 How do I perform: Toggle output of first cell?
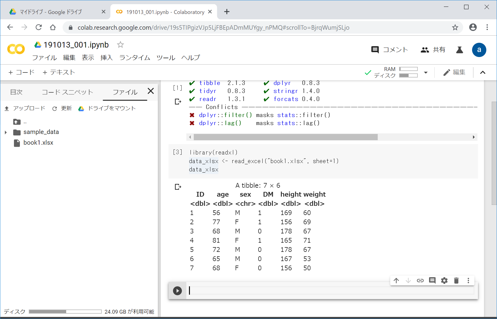[178, 102]
